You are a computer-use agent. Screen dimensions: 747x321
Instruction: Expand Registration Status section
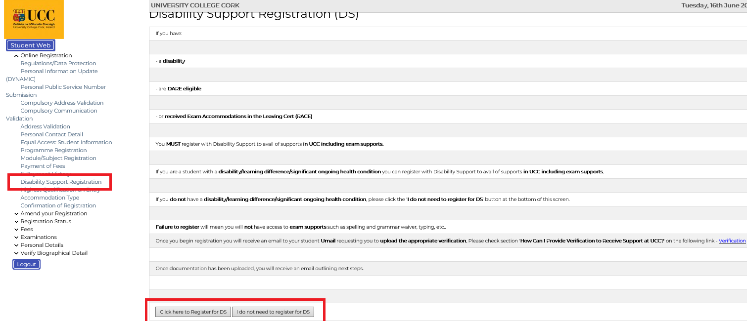pos(43,221)
